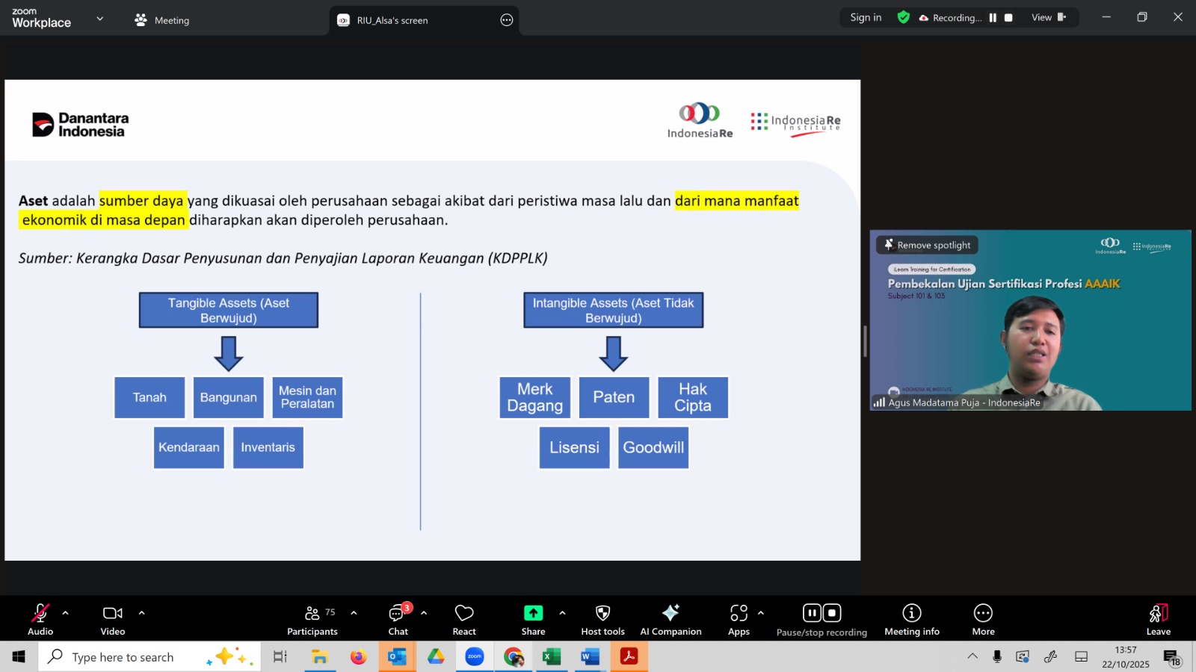Click the Windows taskbar search box
Image resolution: width=1196 pixels, height=672 pixels.
pyautogui.click(x=123, y=657)
